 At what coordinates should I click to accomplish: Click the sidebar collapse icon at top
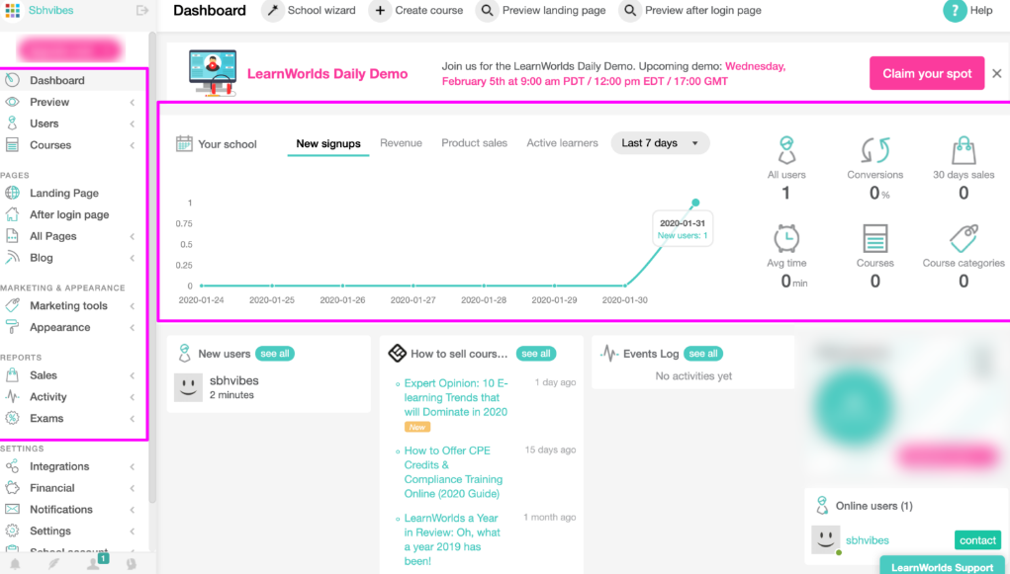pos(142,11)
